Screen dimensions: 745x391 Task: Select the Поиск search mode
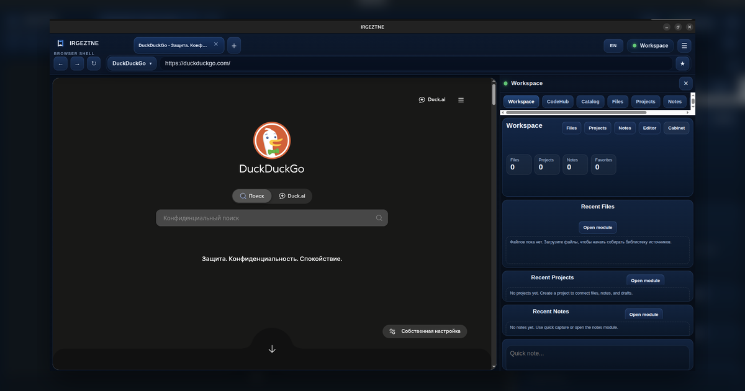coord(252,196)
